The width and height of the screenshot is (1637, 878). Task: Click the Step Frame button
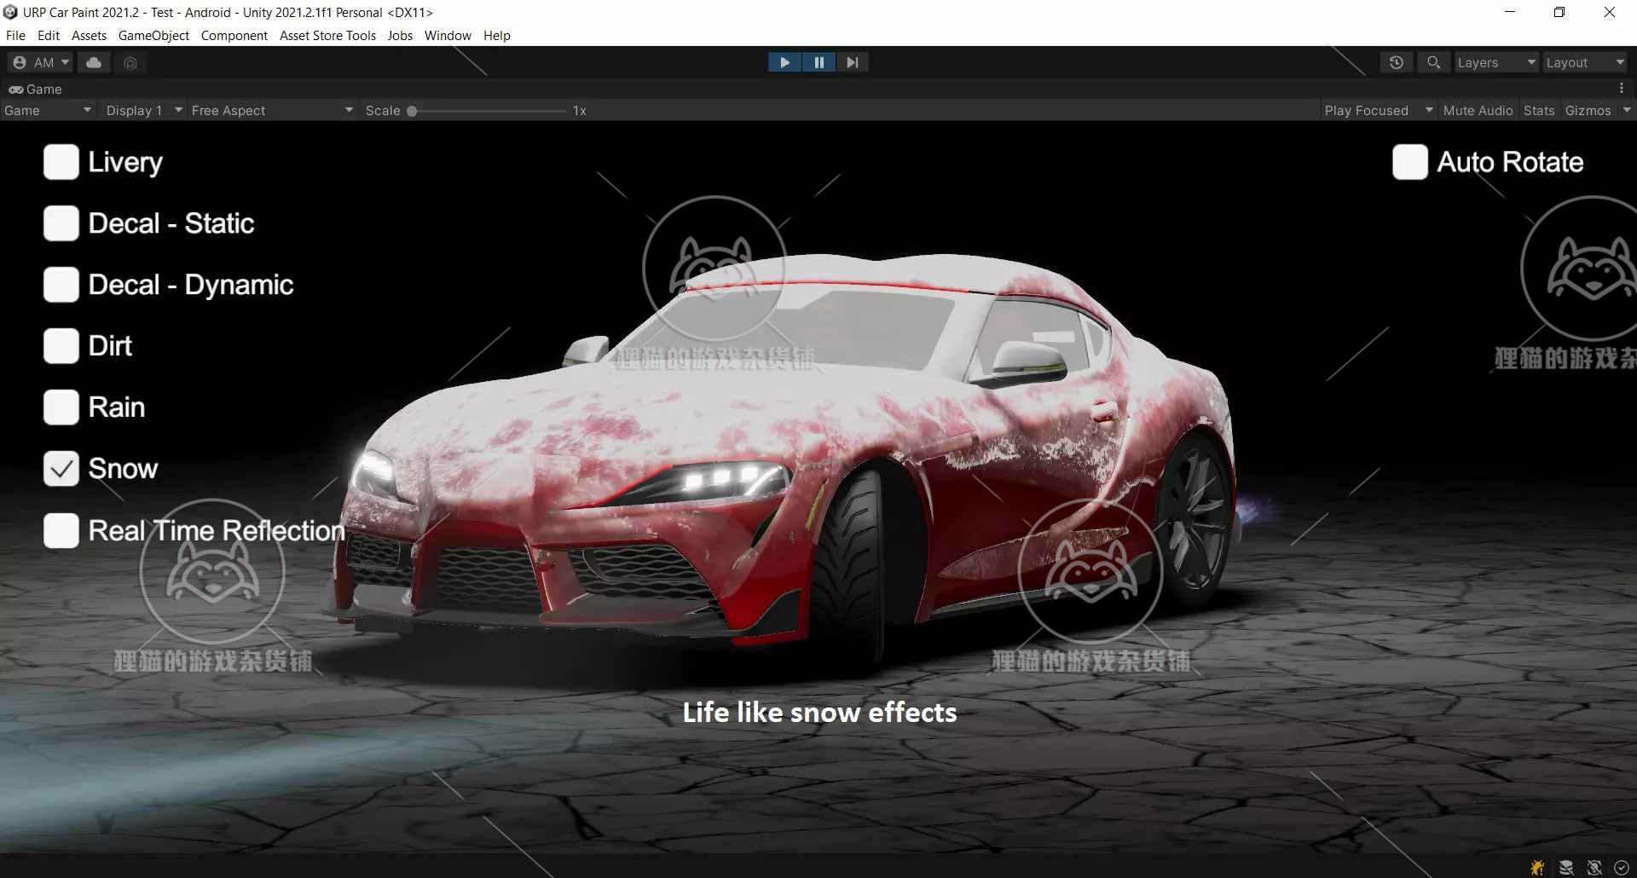coord(853,62)
